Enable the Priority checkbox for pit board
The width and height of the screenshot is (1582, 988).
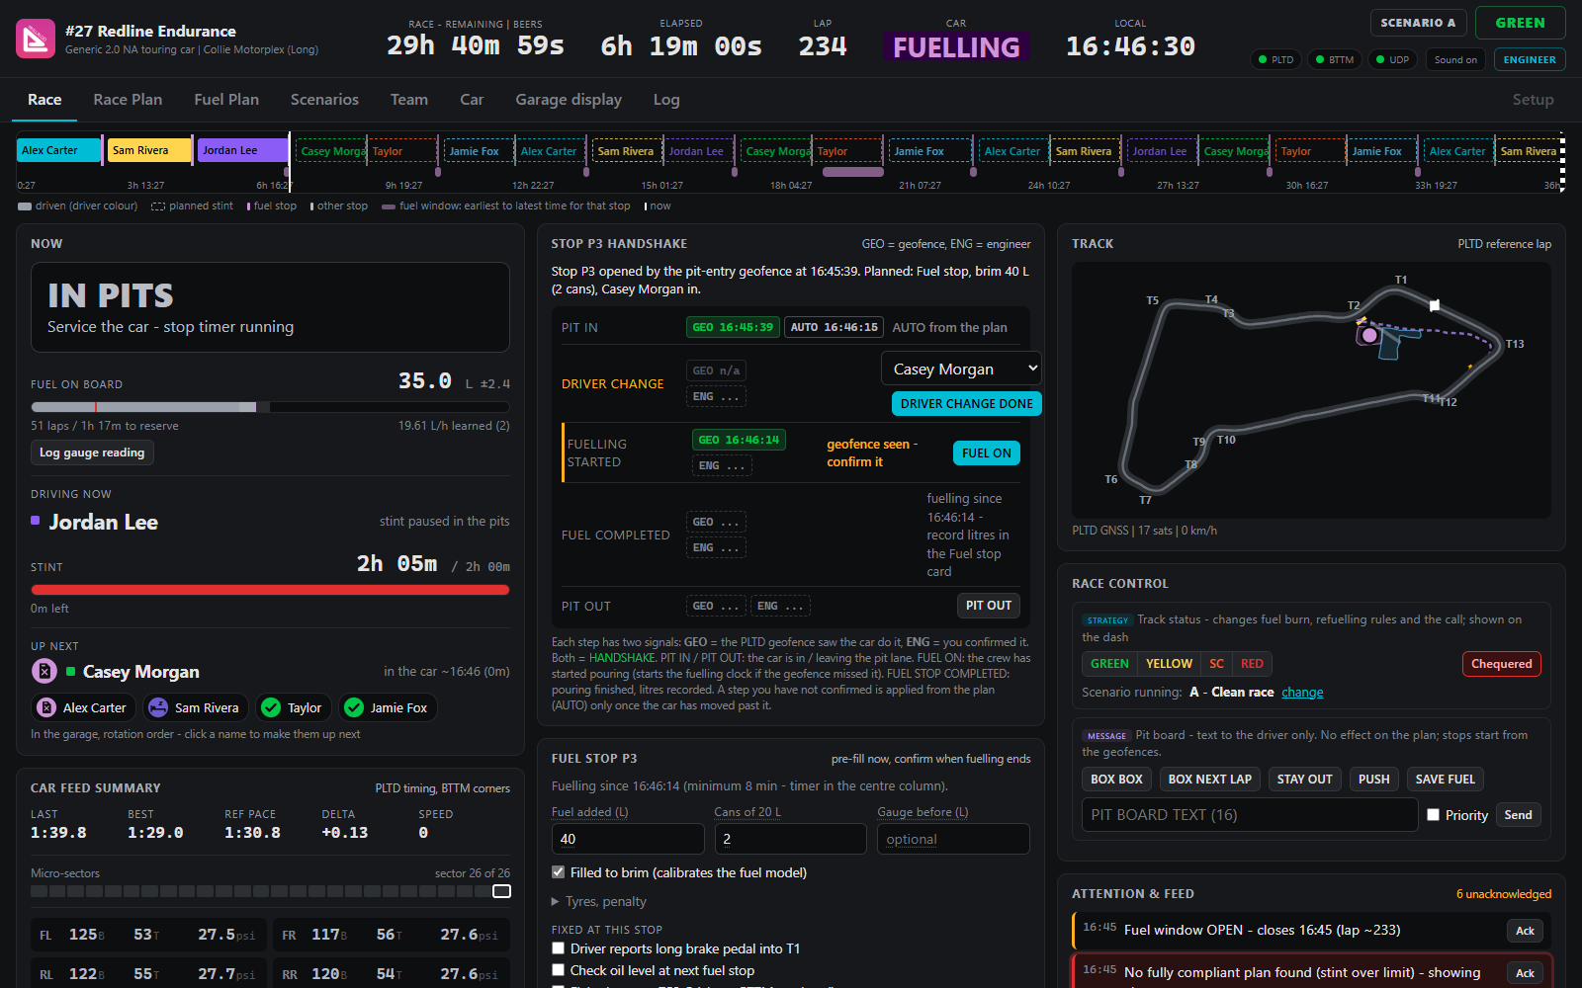[1433, 815]
